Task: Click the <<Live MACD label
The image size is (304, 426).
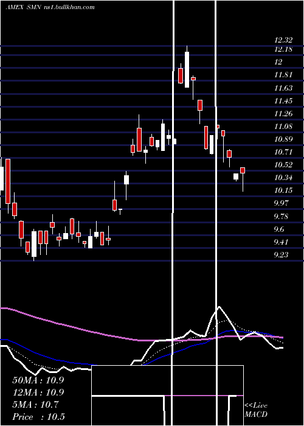Action: coord(256,410)
